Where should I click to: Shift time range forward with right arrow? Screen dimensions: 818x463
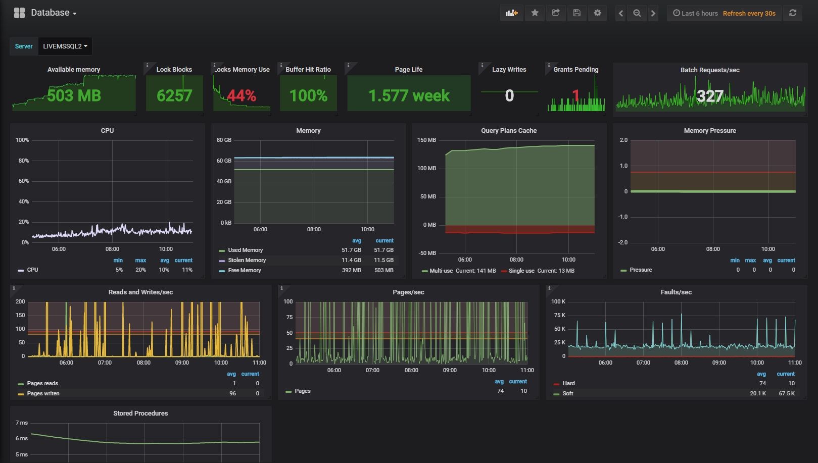tap(653, 13)
